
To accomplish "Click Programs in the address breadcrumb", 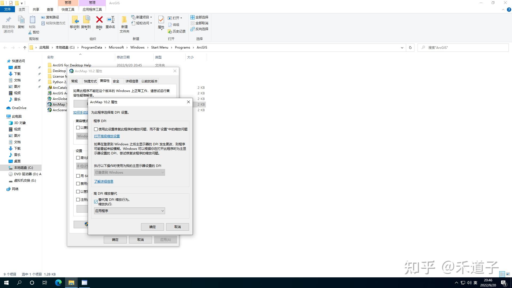I will (182, 47).
